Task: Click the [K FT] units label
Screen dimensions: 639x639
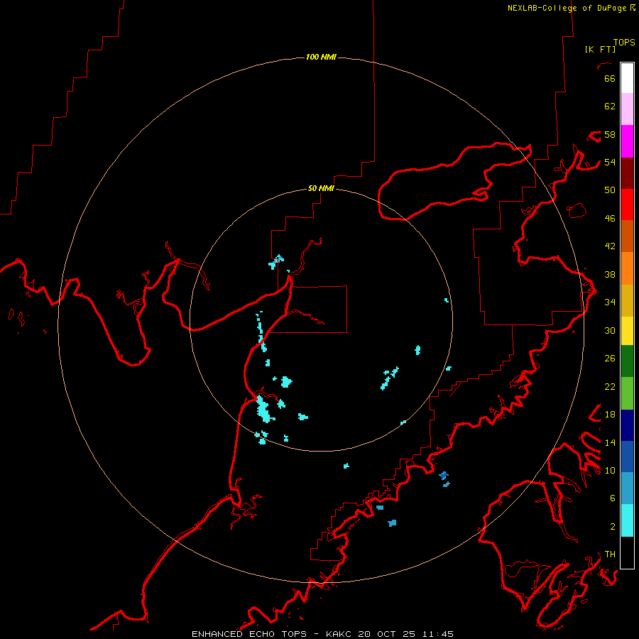Action: [x=600, y=49]
